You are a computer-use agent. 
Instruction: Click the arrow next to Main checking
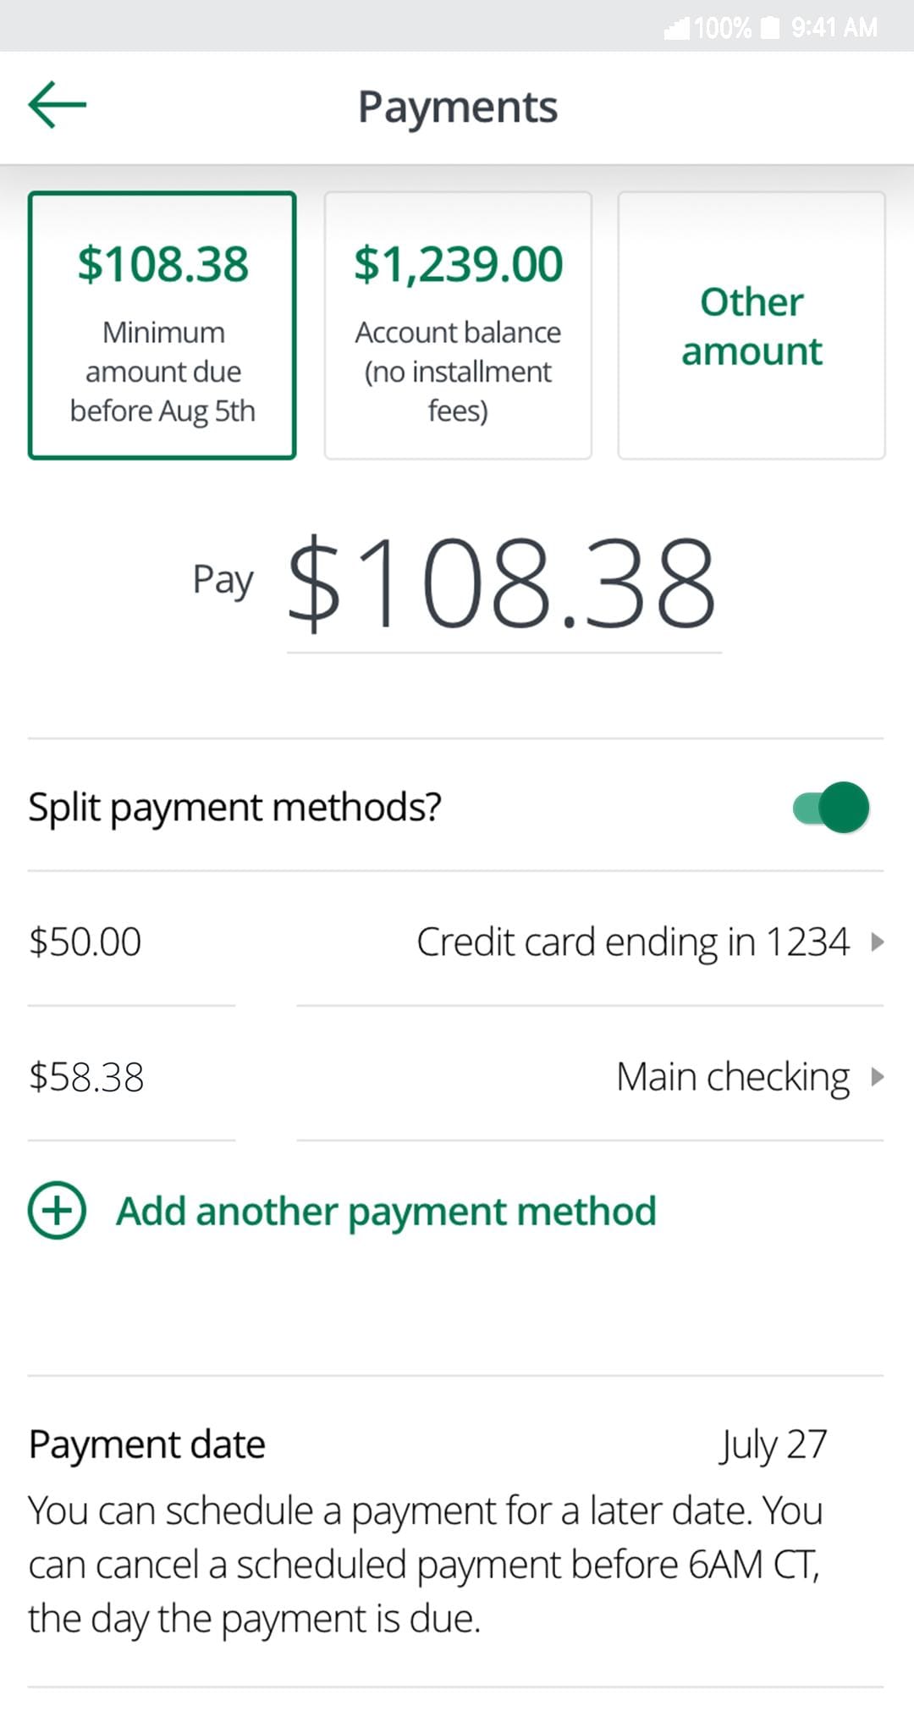(877, 1077)
